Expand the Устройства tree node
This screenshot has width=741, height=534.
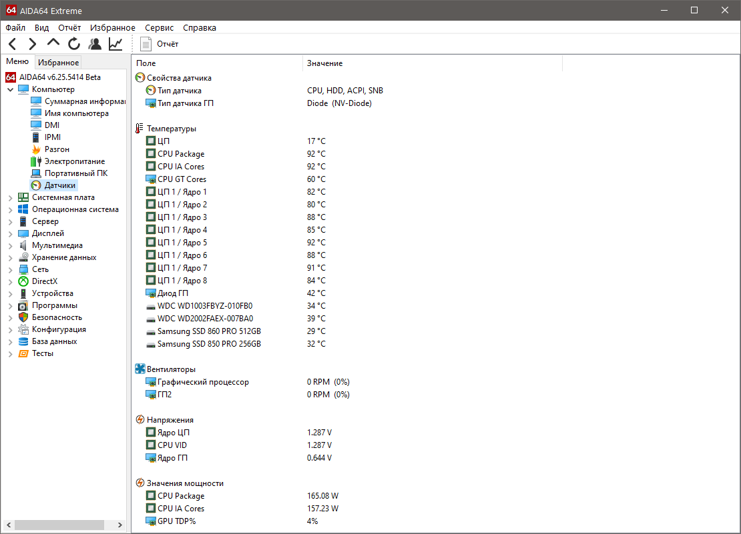tap(11, 294)
